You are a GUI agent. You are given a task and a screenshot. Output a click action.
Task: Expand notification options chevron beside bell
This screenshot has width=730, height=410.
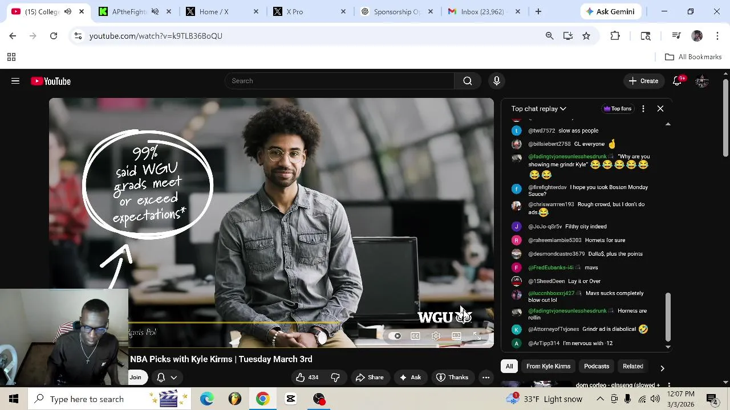coord(174,377)
